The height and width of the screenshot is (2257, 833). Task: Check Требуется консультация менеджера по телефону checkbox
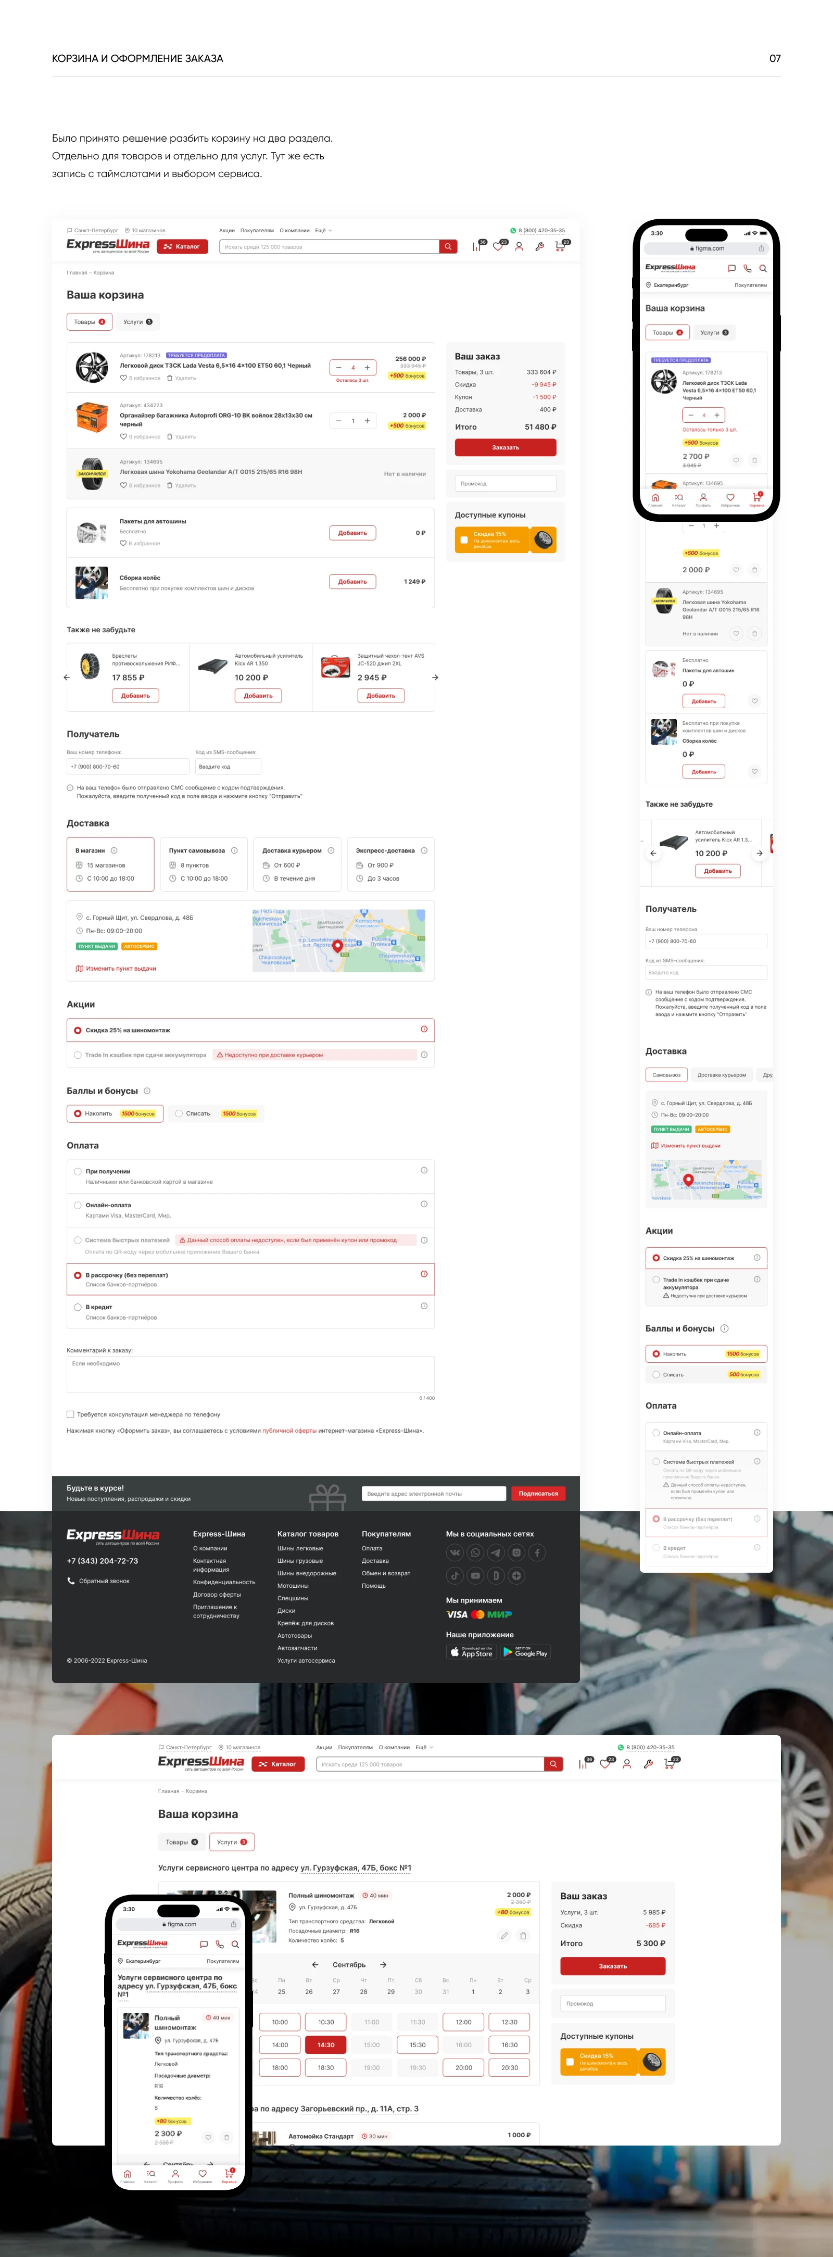(x=71, y=1414)
